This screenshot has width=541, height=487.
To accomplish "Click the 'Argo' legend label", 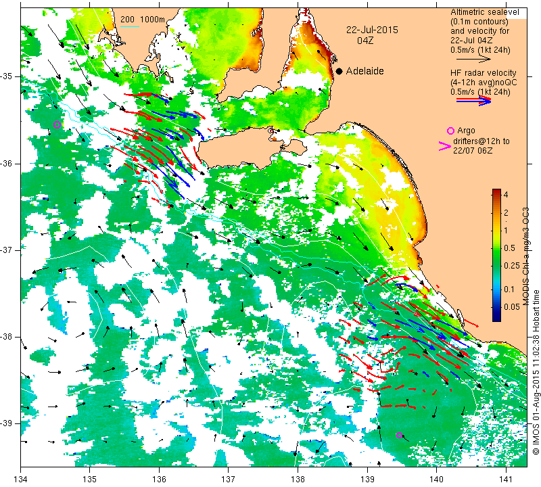I will (x=466, y=131).
